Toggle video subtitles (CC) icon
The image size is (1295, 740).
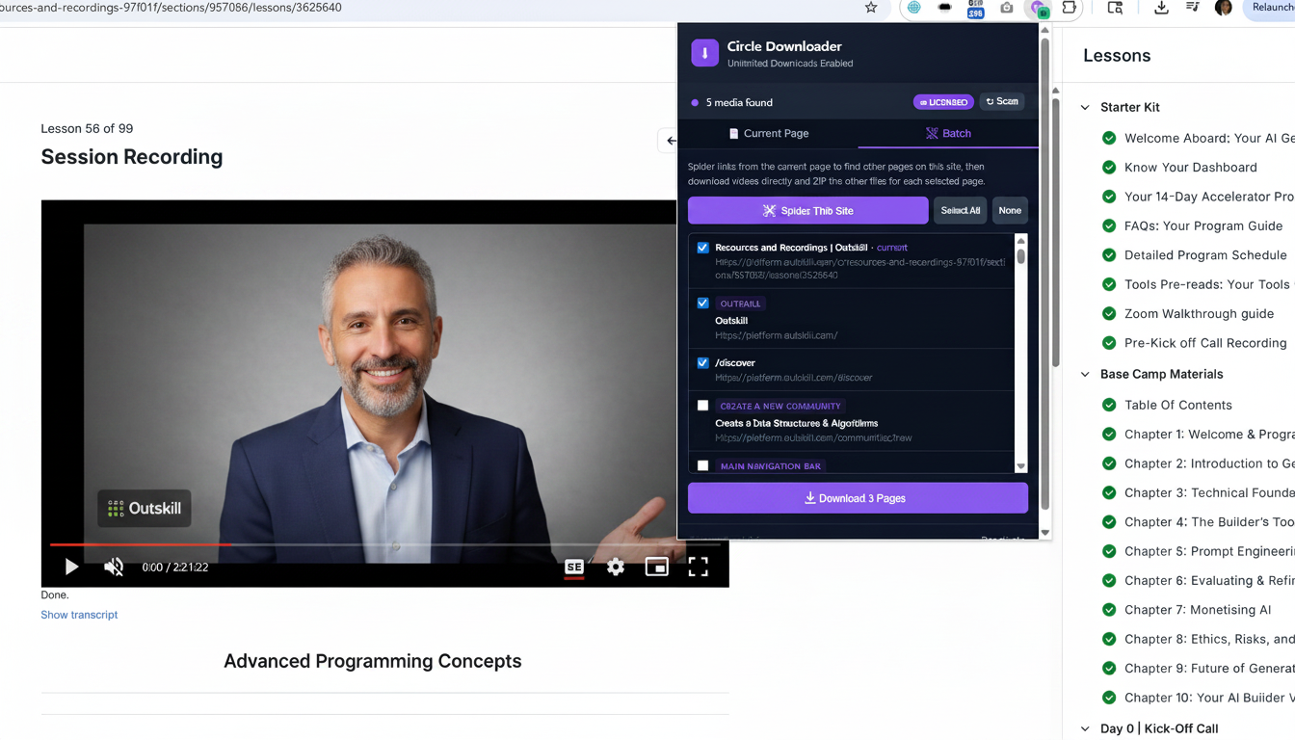pyautogui.click(x=574, y=567)
